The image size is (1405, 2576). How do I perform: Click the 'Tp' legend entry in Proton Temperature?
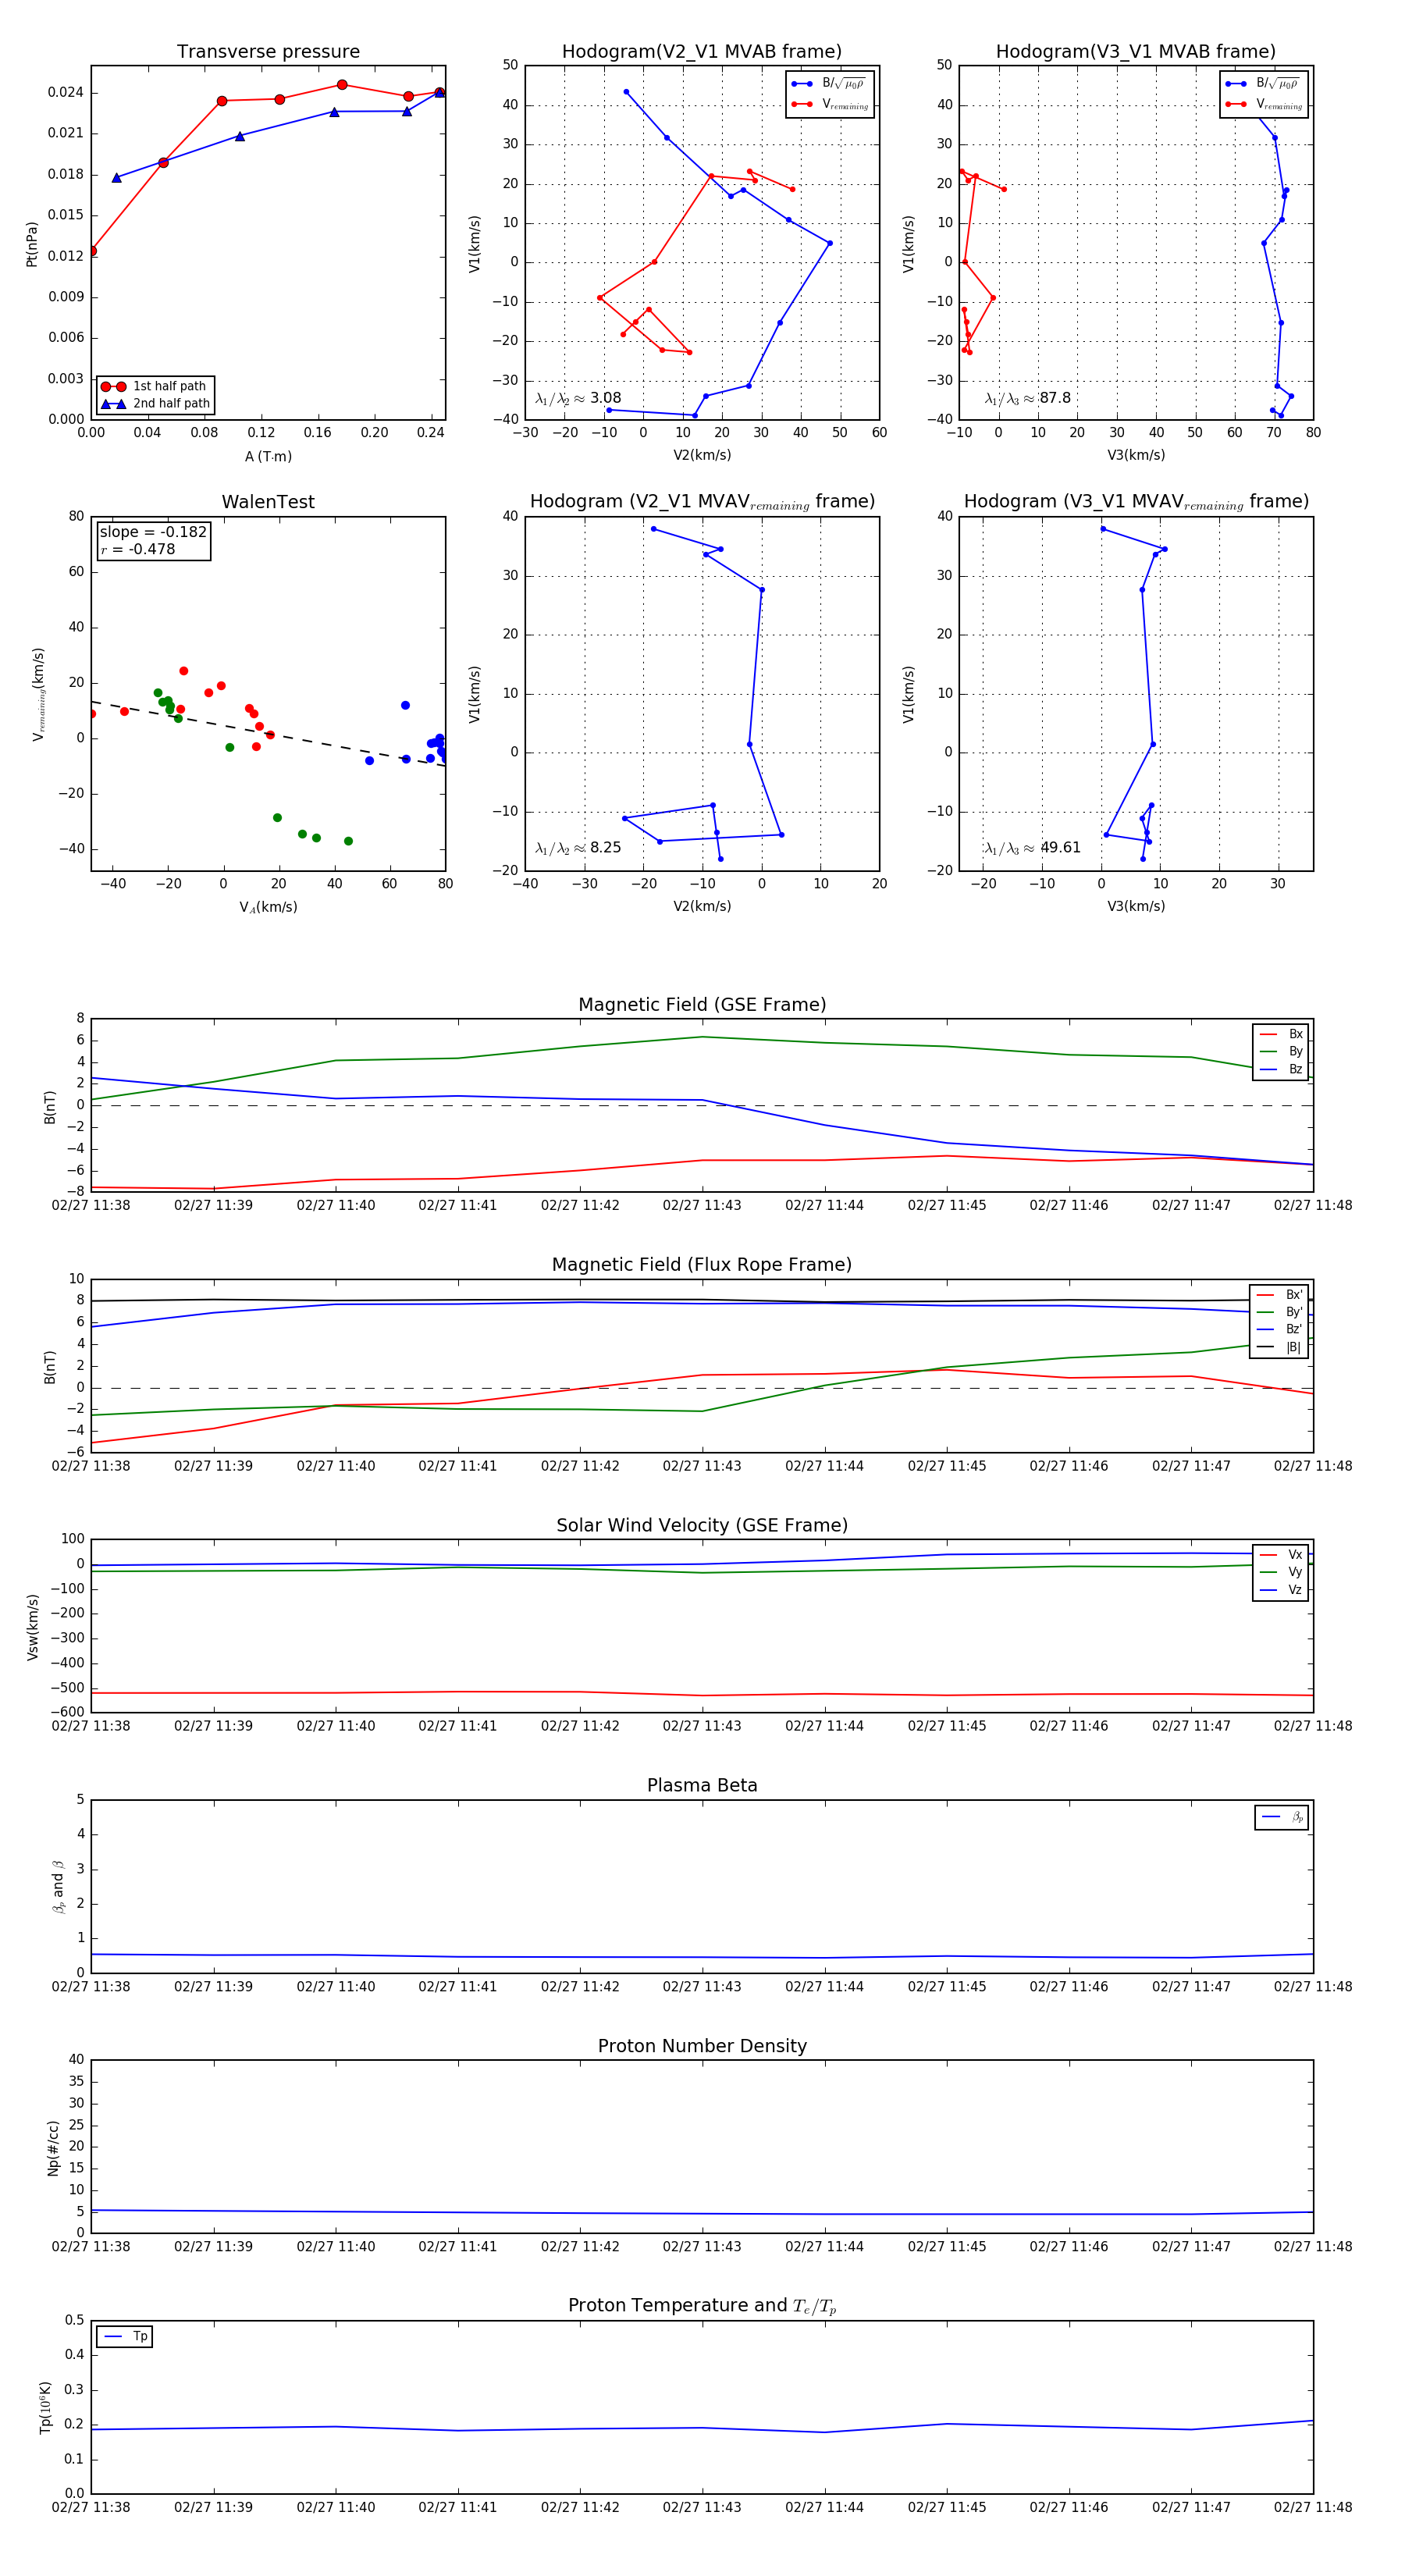coord(125,2336)
